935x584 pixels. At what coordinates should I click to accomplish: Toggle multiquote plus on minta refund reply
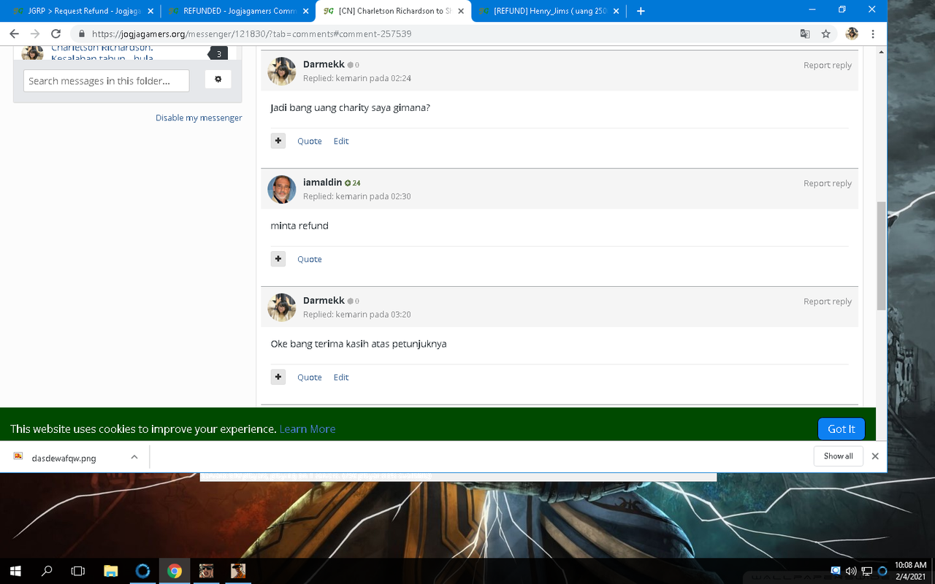278,259
